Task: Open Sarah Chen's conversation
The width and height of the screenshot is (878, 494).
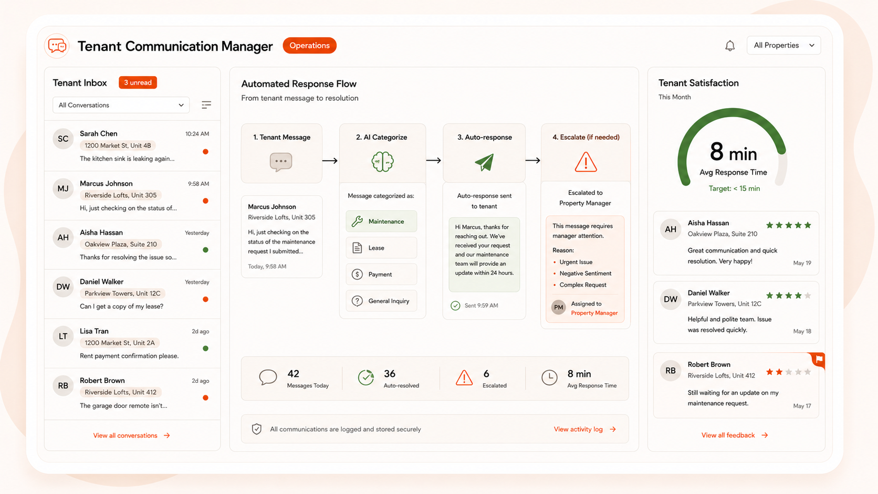Action: pyautogui.click(x=132, y=146)
